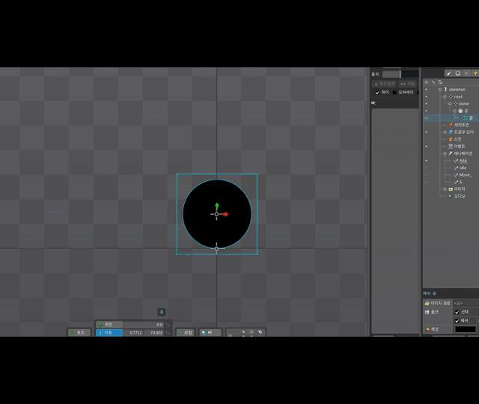479x404 pixels.
Task: Click the brush icon above tree
Action: 448,73
